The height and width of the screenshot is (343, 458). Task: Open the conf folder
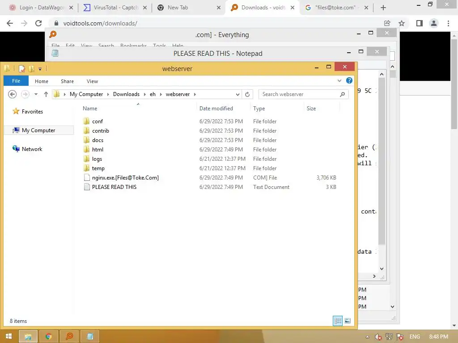point(97,121)
